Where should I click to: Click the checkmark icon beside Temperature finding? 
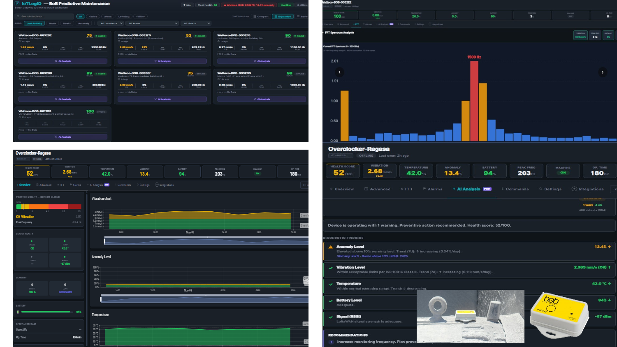point(330,284)
